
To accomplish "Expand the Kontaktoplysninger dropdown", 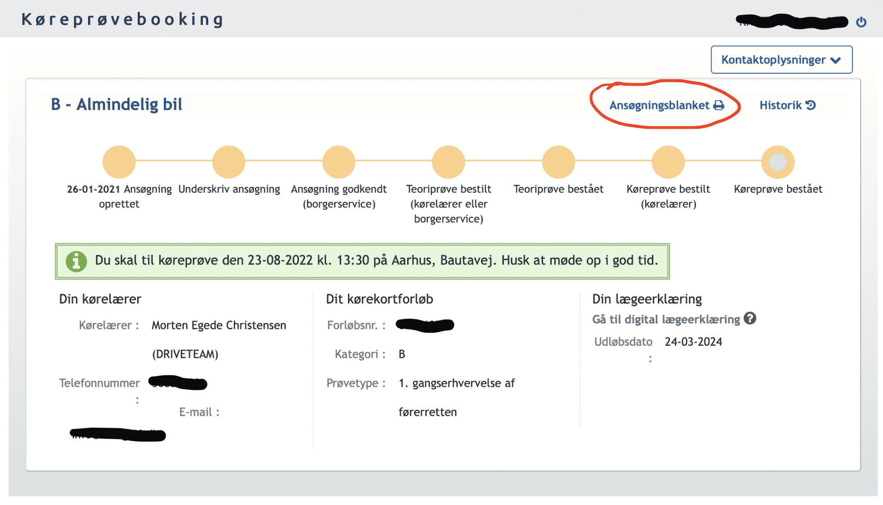I will click(x=781, y=60).
